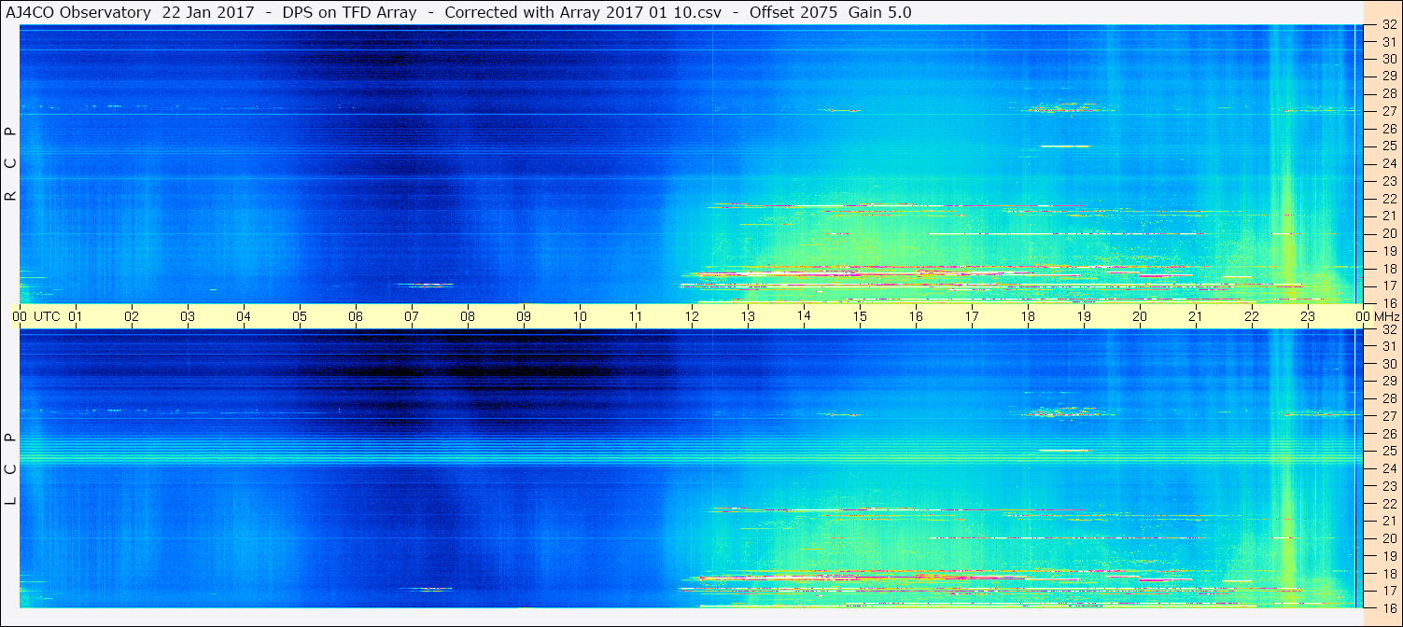The image size is (1403, 627).
Task: Select the 11 hour mark on time axis
Action: (x=636, y=316)
